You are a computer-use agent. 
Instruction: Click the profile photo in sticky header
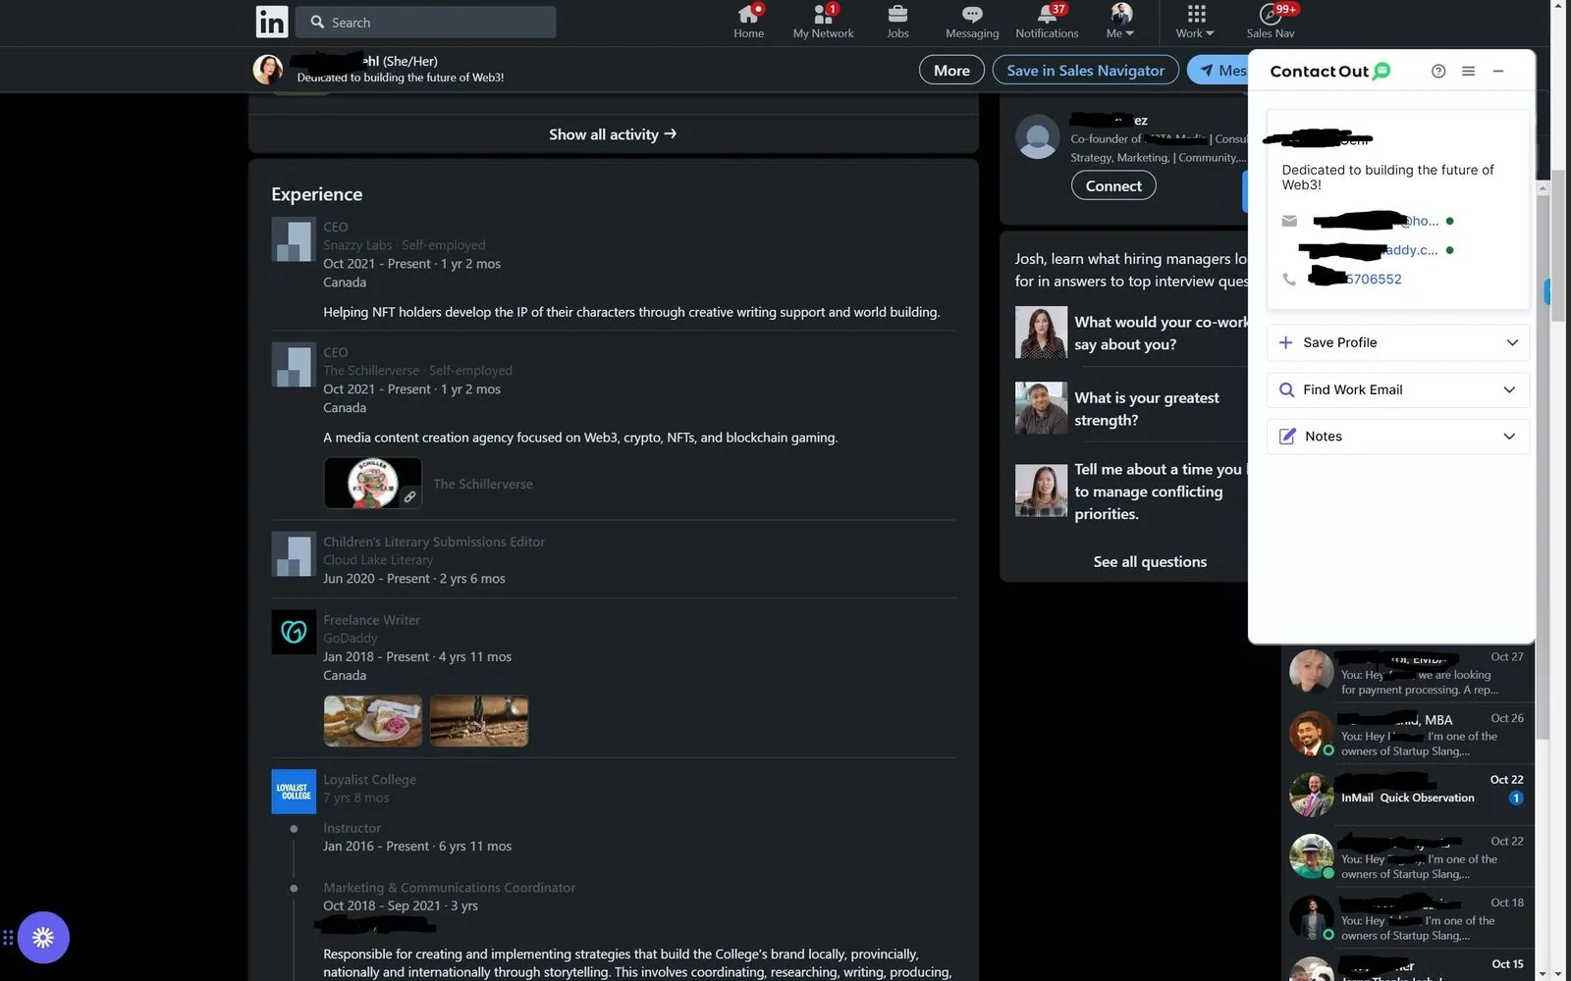[x=268, y=69]
